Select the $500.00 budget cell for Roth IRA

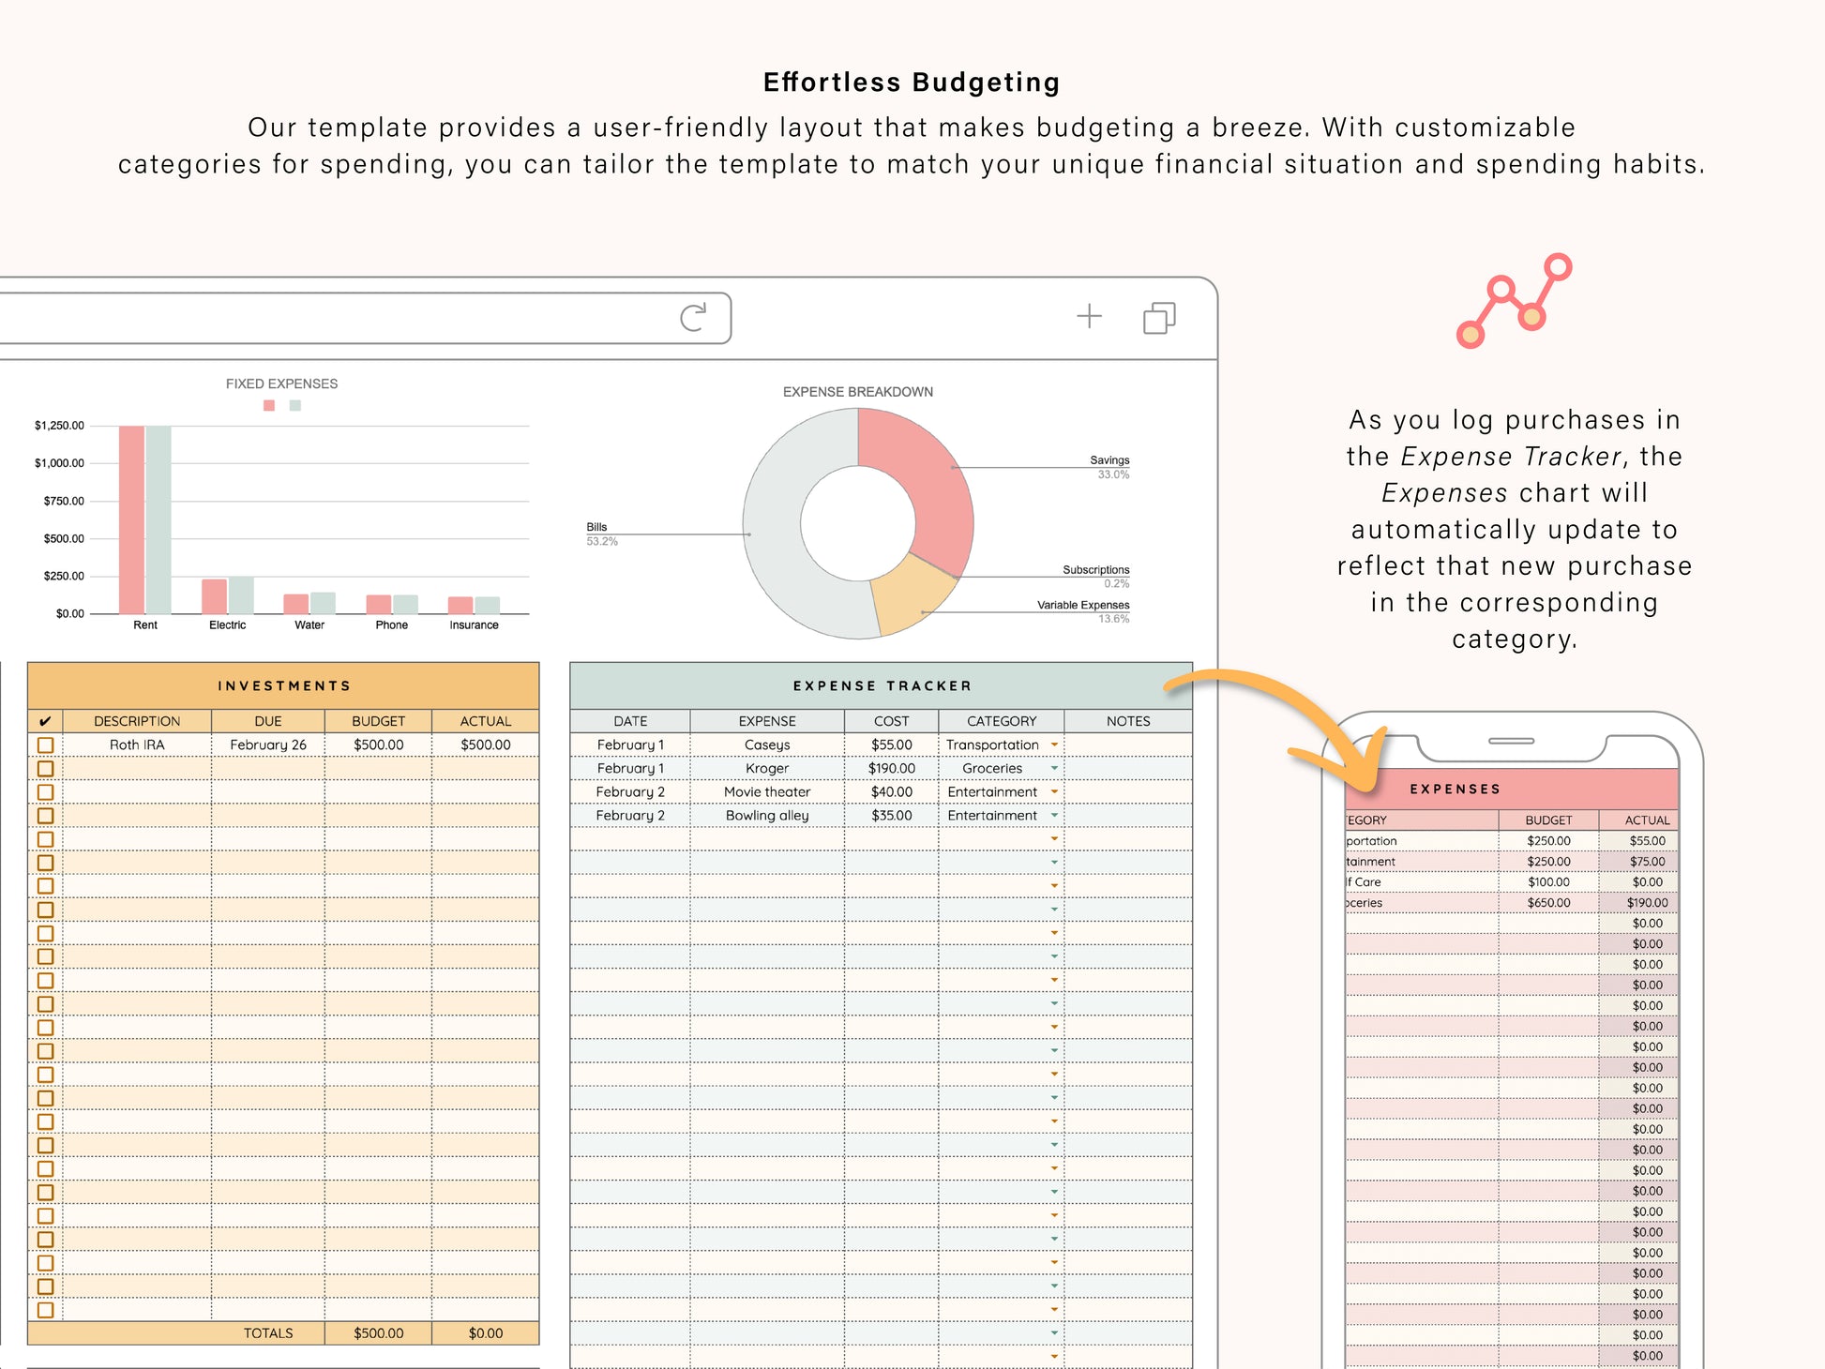(x=378, y=745)
